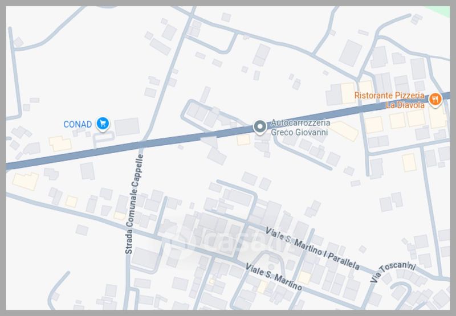
Task: Select the small yellow building left of Autocarrozzeria pin
Action: (x=243, y=140)
